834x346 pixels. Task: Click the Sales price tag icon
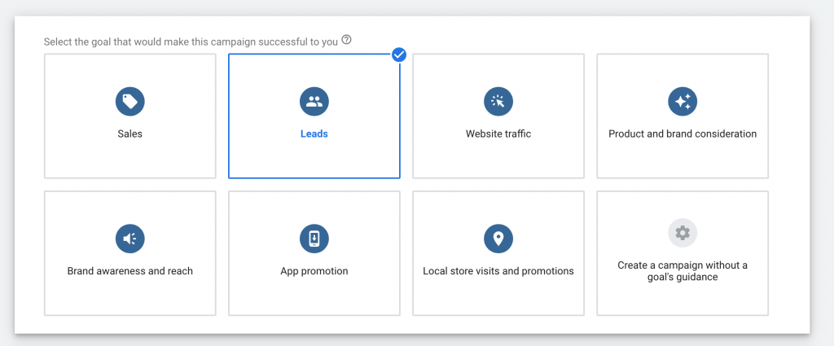(129, 102)
